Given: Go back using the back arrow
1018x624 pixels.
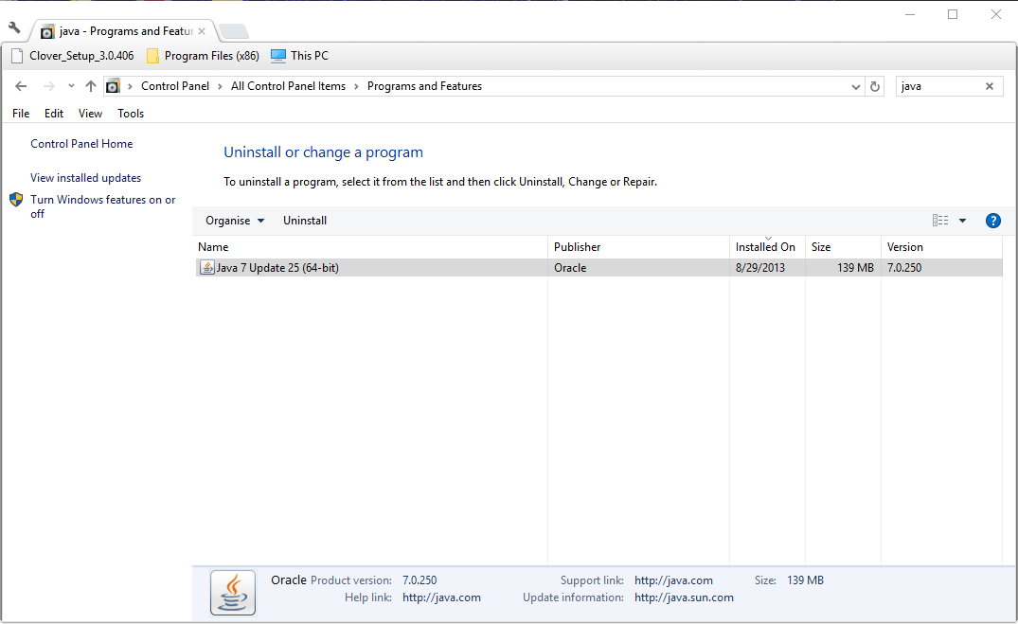Looking at the screenshot, I should click(x=21, y=86).
